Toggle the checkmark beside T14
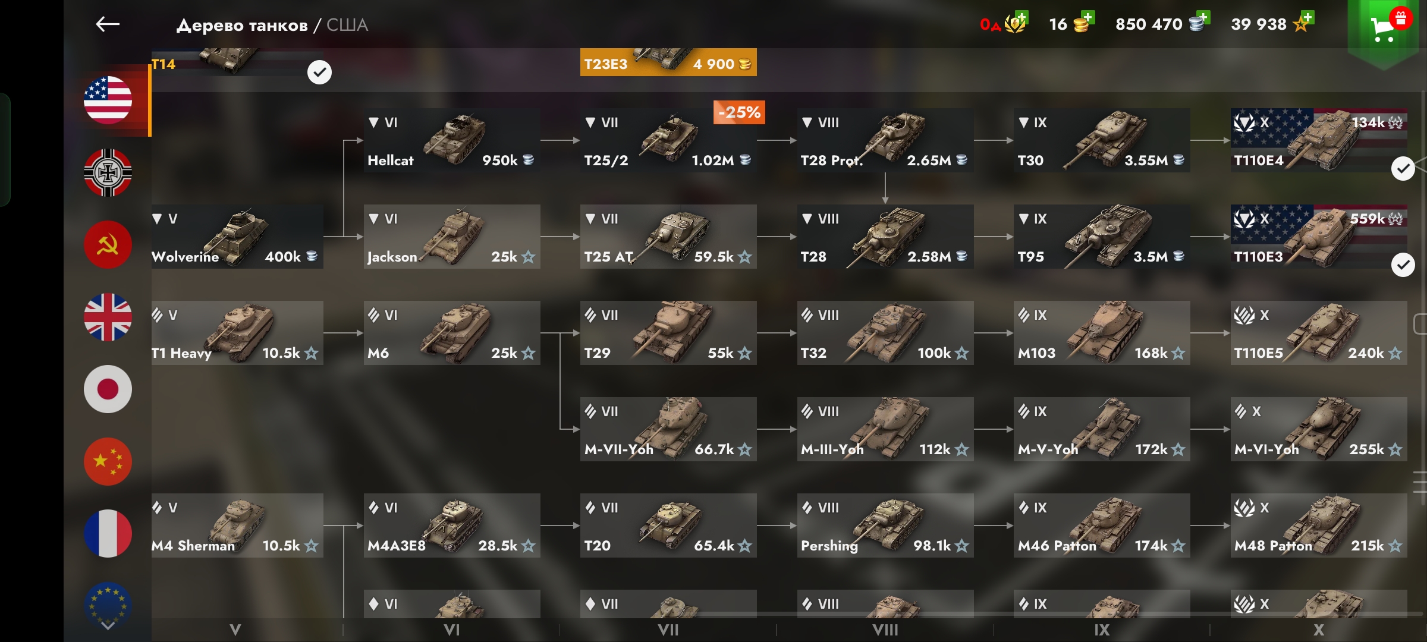Image resolution: width=1427 pixels, height=642 pixels. [319, 73]
